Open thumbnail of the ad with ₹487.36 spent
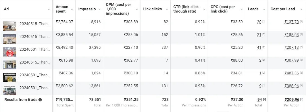Image resolution: width=306 pixels, height=112 pixels. tap(10, 77)
